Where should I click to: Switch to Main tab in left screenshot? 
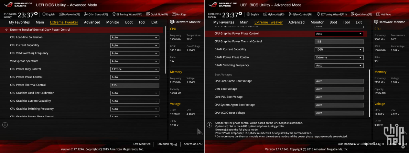(40, 22)
